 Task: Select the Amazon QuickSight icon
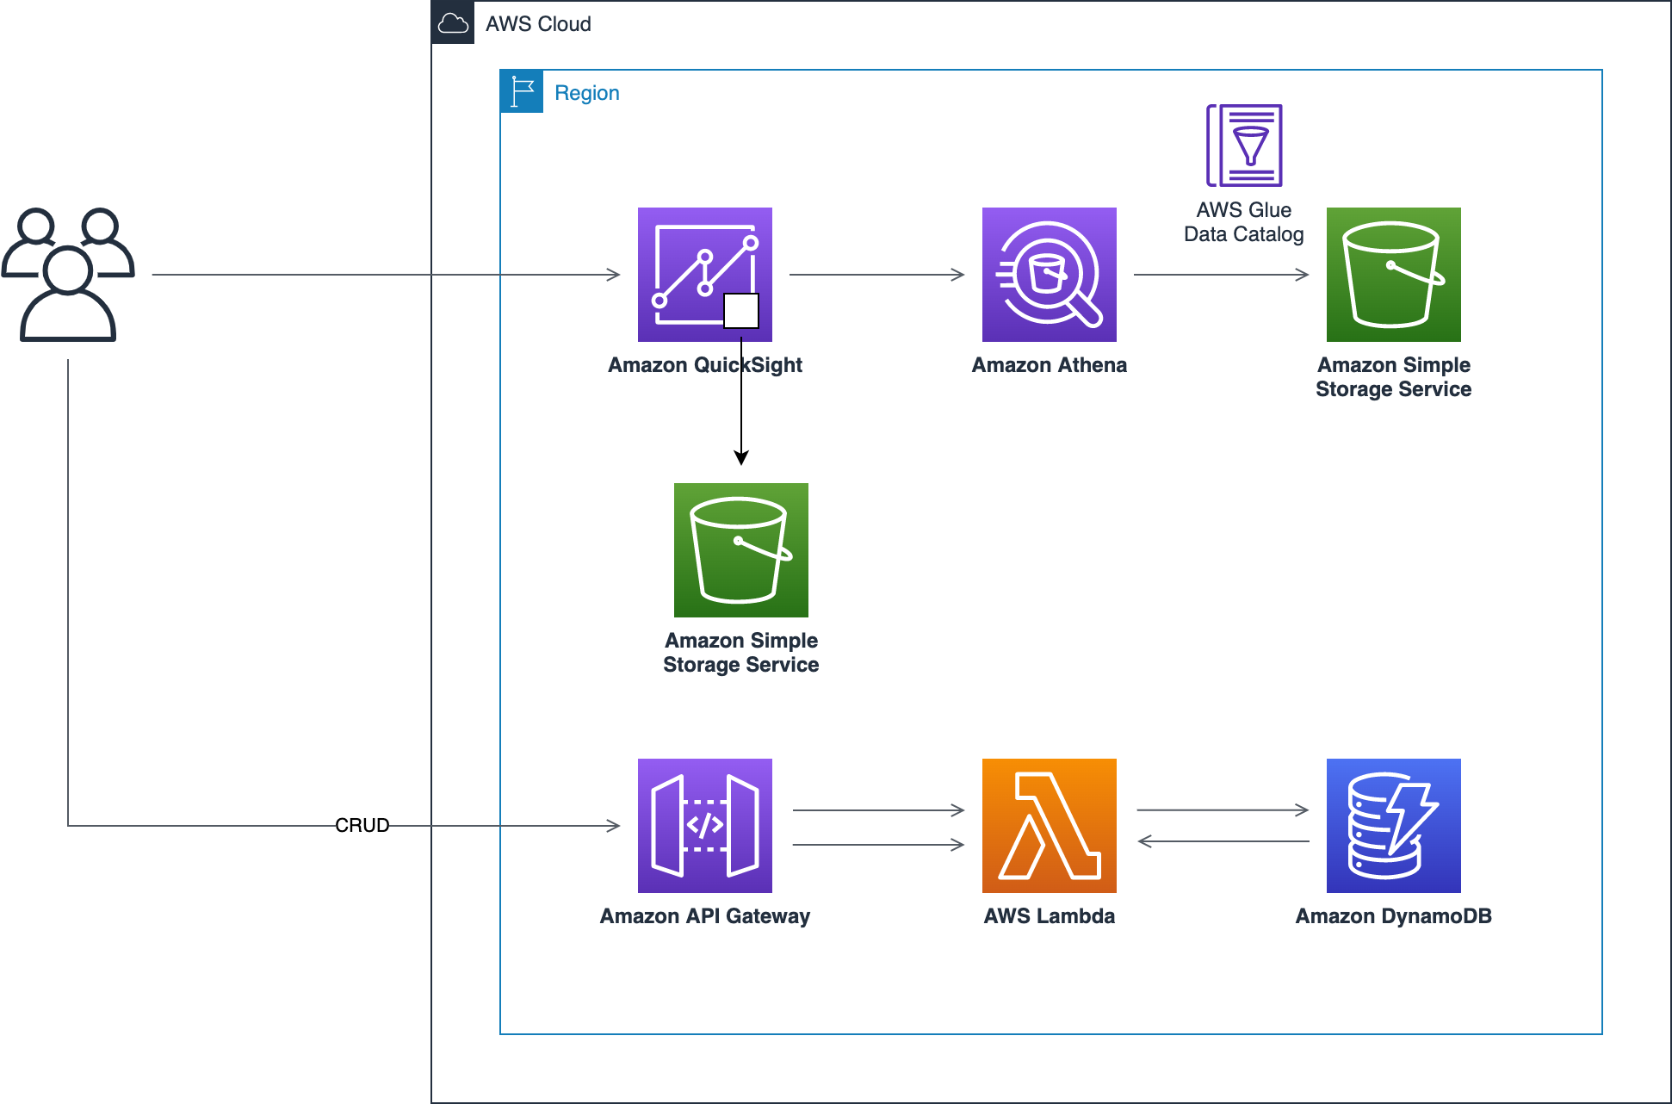pos(704,274)
